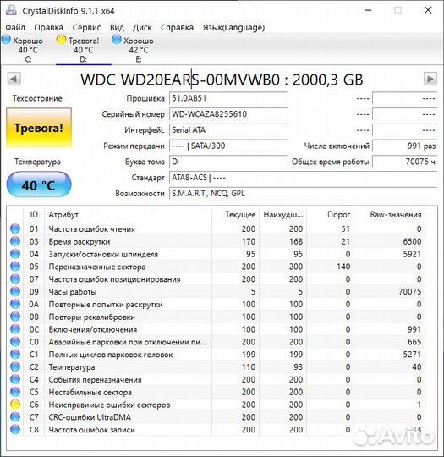Click status icon of attribute C8

click(15, 429)
